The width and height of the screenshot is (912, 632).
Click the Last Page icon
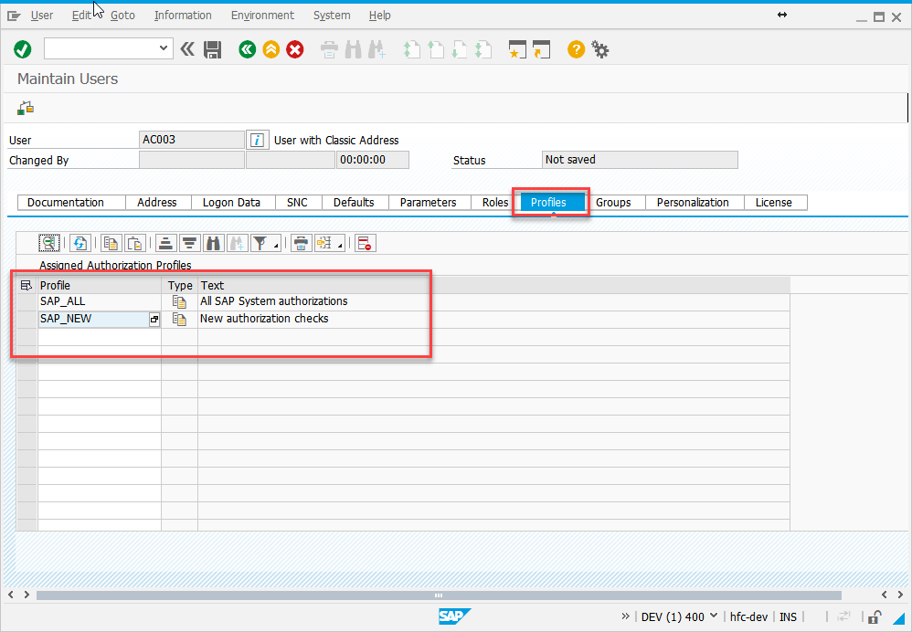483,49
